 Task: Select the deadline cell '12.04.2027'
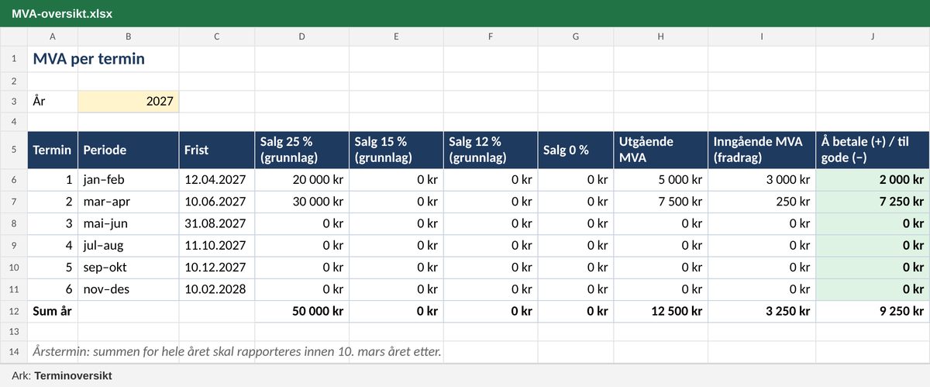(218, 179)
